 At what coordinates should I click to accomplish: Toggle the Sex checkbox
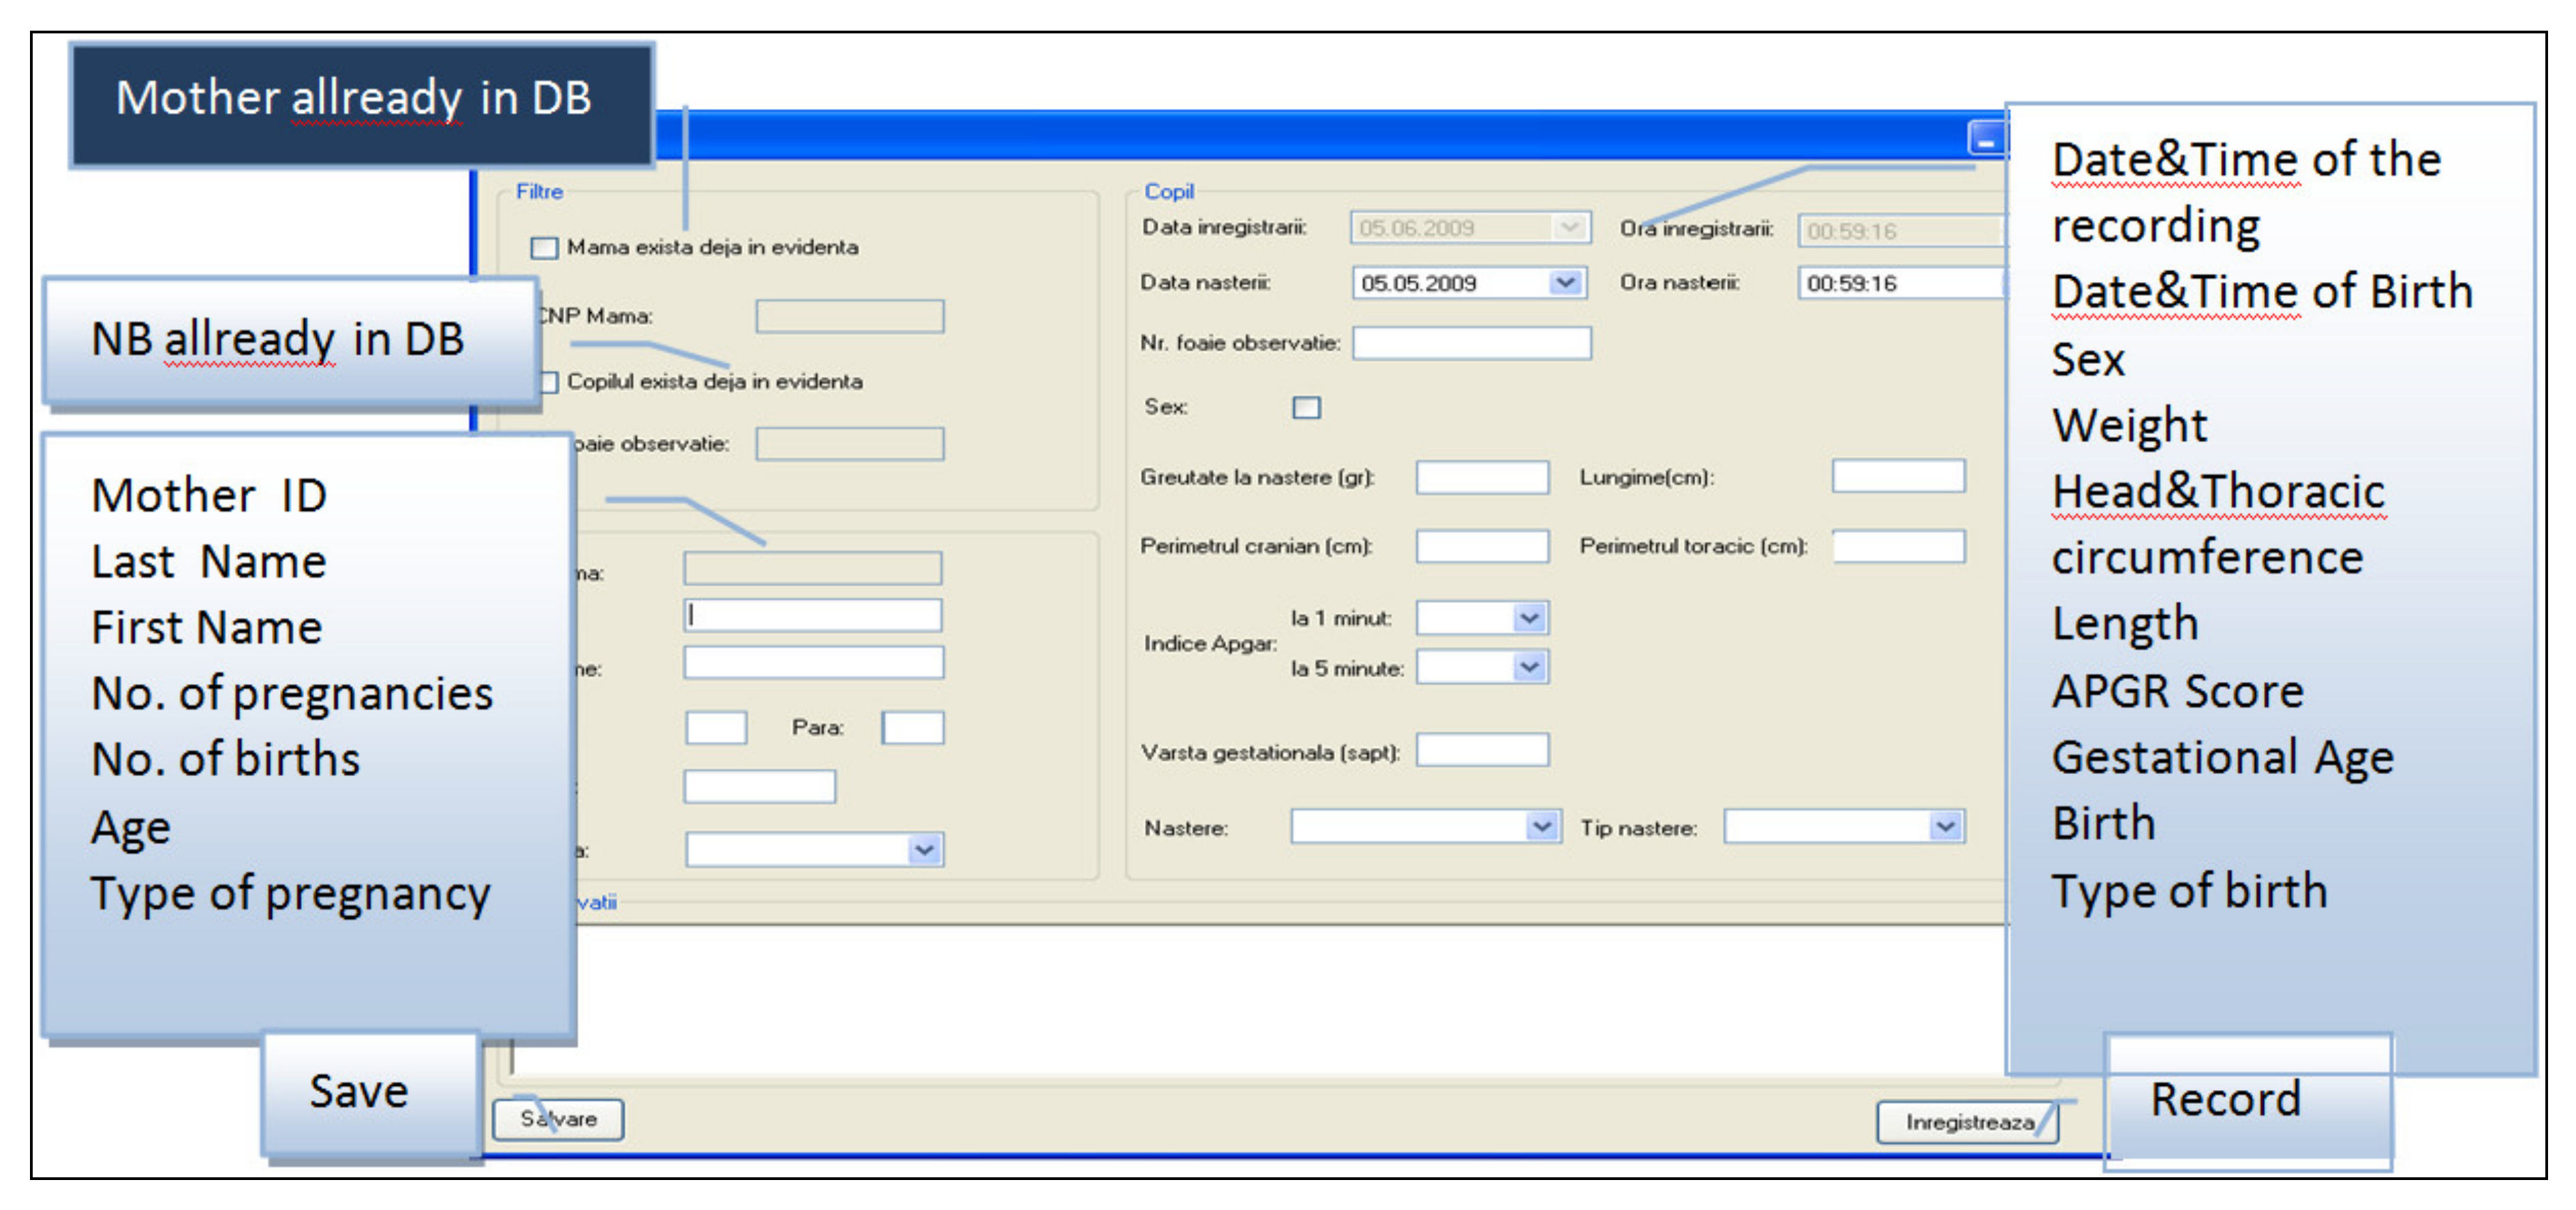pyautogui.click(x=1306, y=407)
